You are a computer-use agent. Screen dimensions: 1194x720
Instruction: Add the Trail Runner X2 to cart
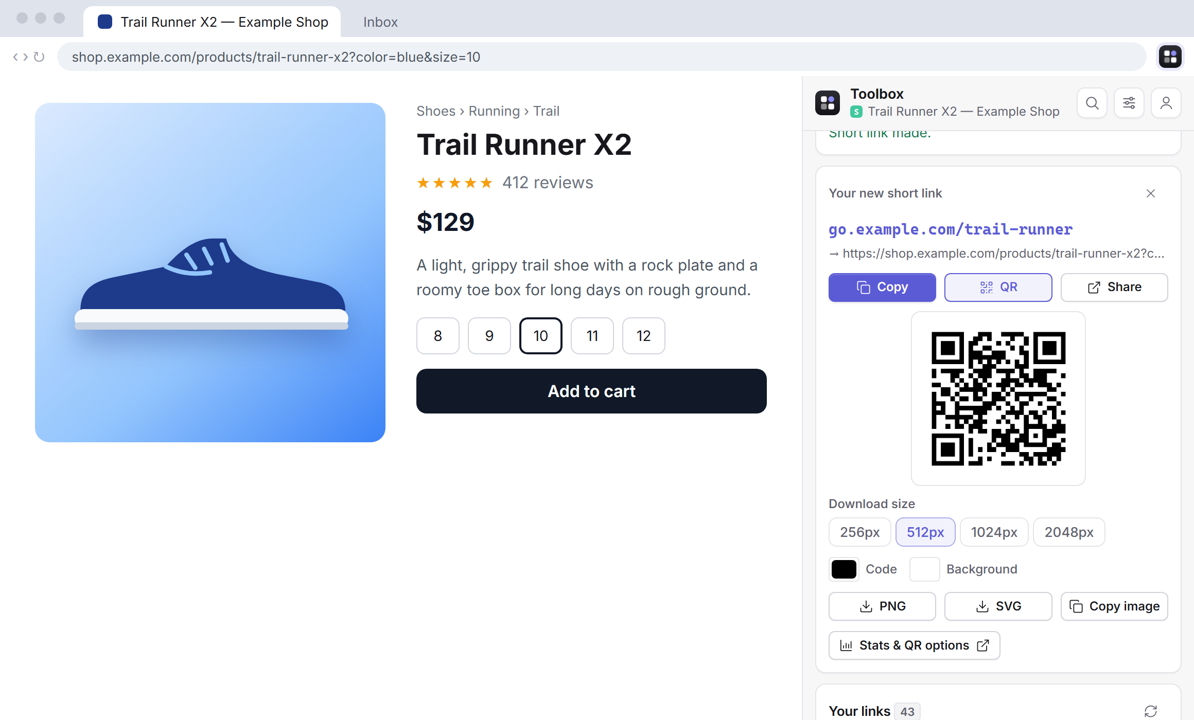point(591,391)
